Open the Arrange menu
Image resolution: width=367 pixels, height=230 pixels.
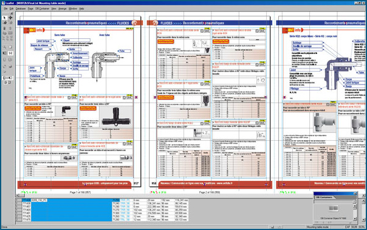[62, 8]
